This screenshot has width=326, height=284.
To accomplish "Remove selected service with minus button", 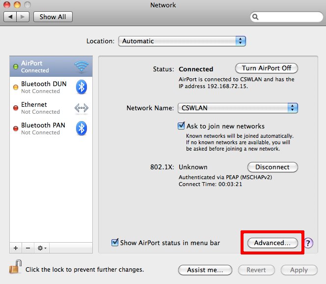I will 28,248.
